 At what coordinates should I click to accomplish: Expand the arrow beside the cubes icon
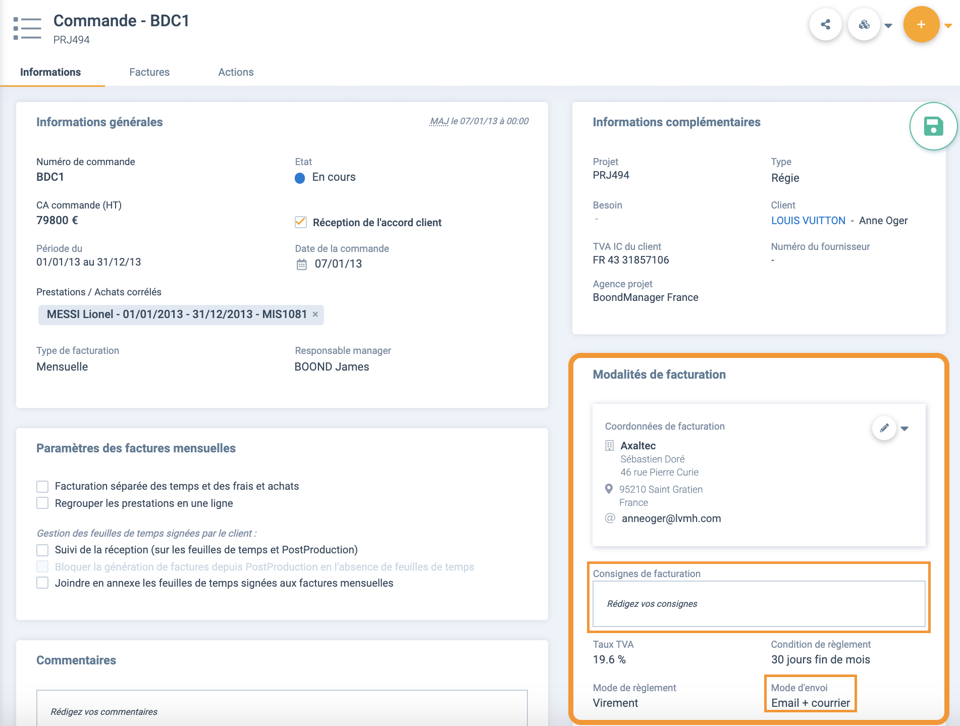point(888,26)
